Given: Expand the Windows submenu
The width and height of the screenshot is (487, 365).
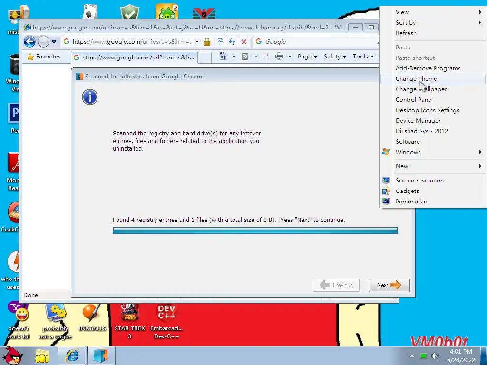Looking at the screenshot, I should click(433, 152).
